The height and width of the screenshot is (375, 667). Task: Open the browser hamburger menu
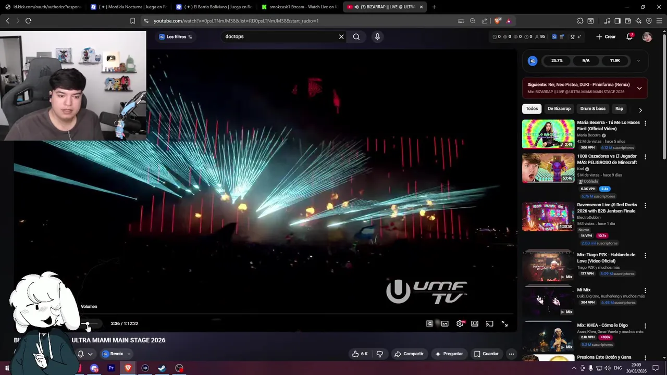click(659, 21)
